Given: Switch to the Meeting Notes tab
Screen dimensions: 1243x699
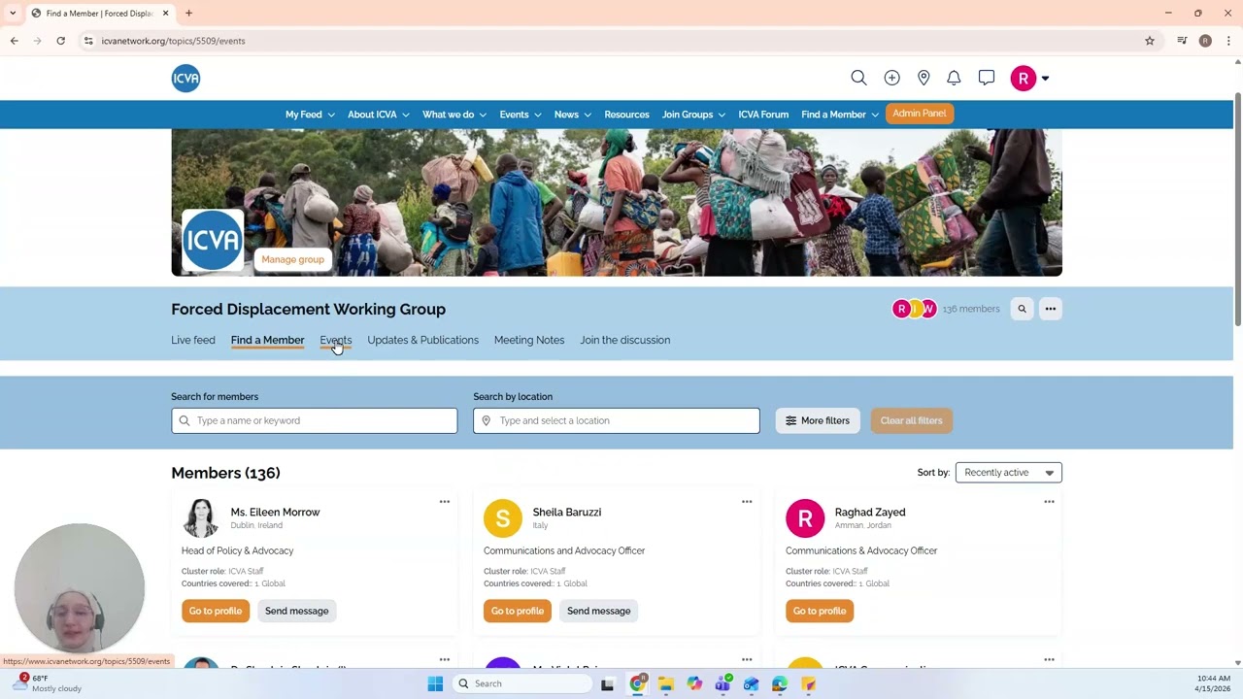Looking at the screenshot, I should 529,340.
